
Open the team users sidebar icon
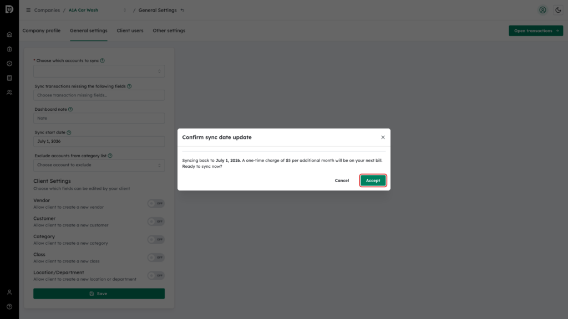pyautogui.click(x=9, y=92)
